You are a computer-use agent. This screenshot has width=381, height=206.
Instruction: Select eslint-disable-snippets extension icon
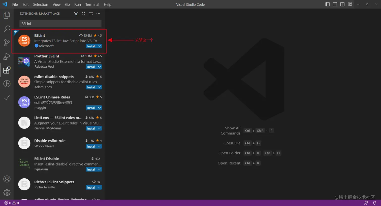(24, 81)
